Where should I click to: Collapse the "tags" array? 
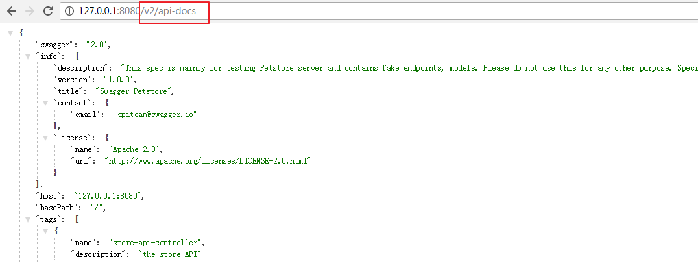coord(28,219)
